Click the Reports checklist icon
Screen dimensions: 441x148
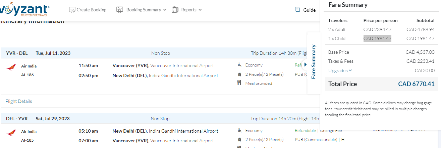175,10
